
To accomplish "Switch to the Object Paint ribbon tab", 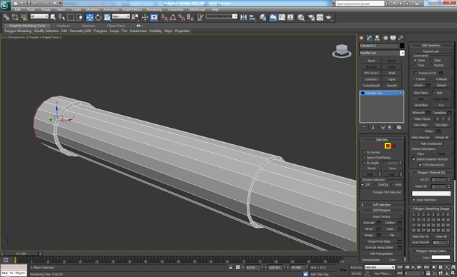I will coord(116,26).
